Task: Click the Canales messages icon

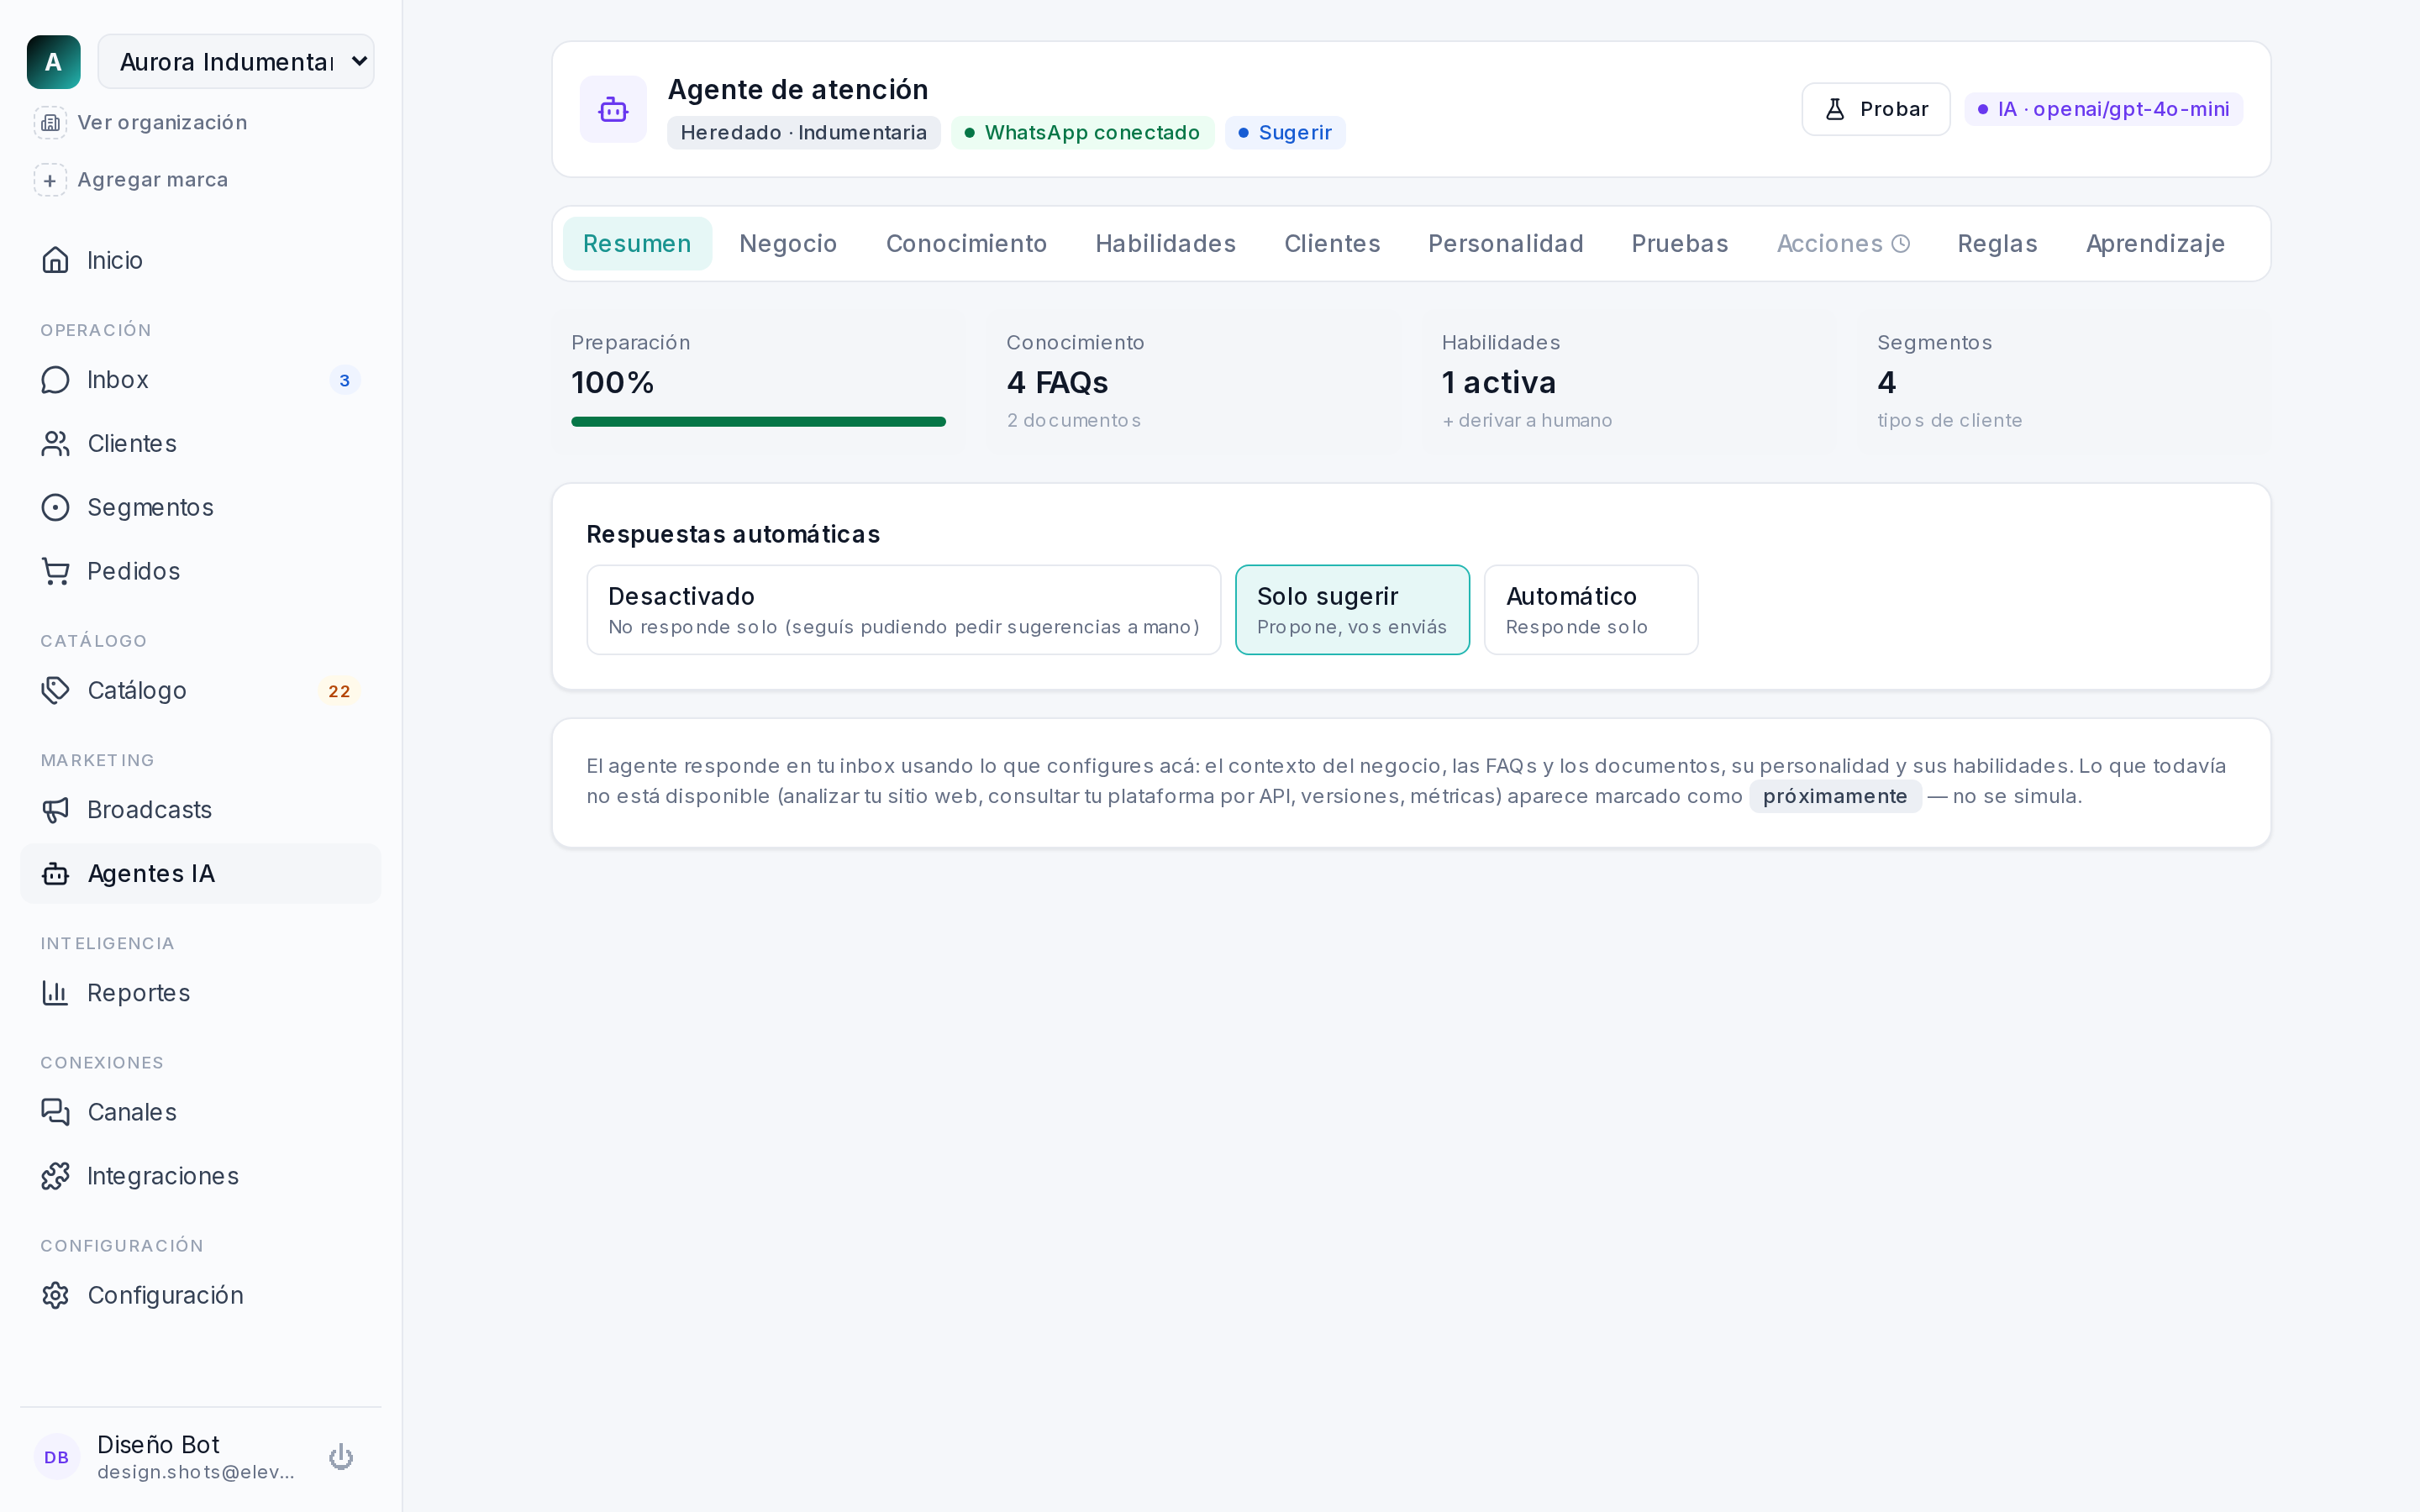Action: (x=56, y=1112)
